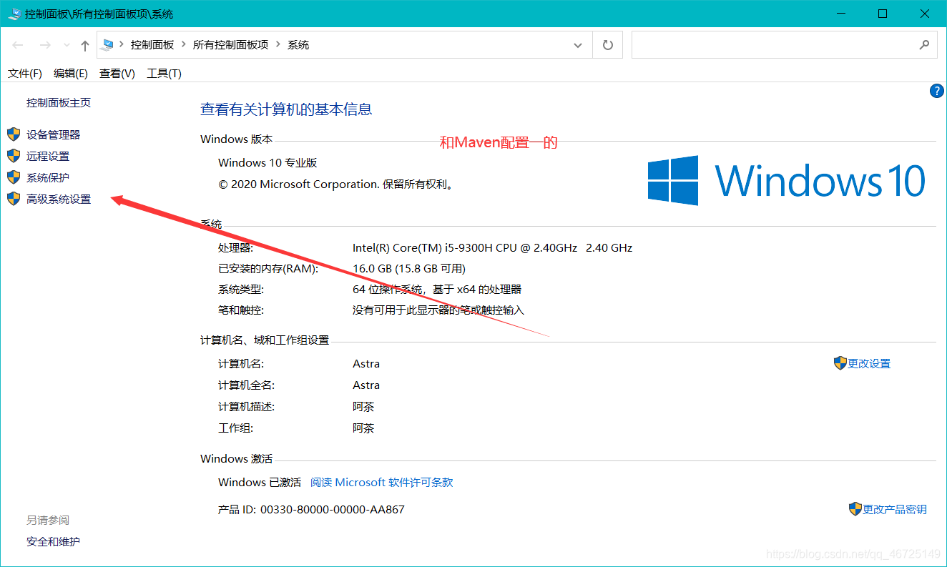
Task: Open 设备管理器 link
Action: (x=54, y=134)
